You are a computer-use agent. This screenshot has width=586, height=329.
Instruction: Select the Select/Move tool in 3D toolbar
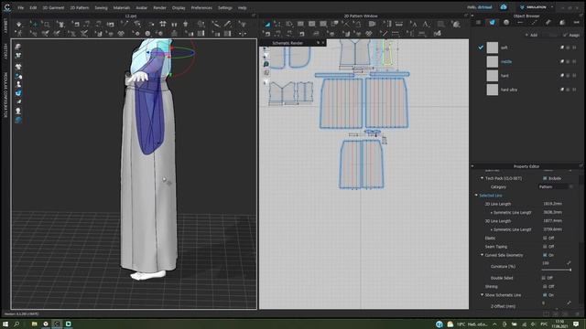[x=34, y=25]
